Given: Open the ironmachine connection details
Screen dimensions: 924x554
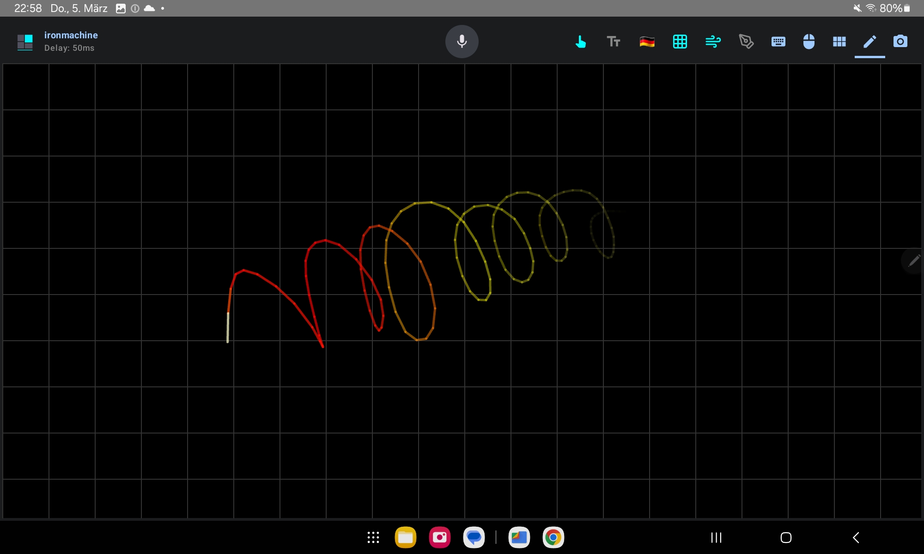Looking at the screenshot, I should click(71, 35).
